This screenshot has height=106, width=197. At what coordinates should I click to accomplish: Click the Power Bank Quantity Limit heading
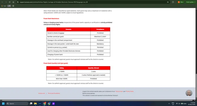click(x=56, y=63)
